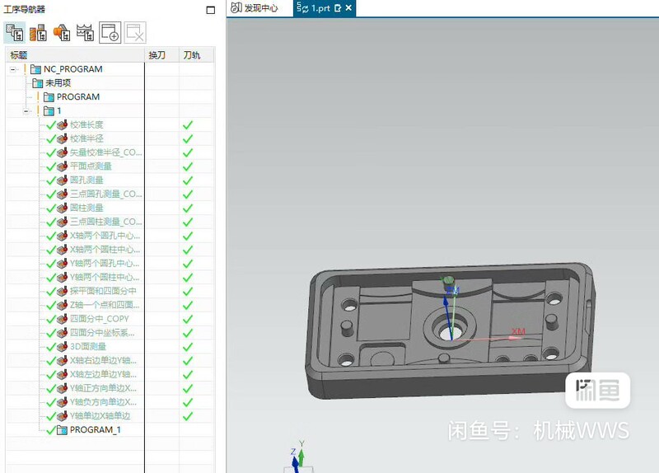The width and height of the screenshot is (659, 473).
Task: Click the 刀轨 column header
Action: pos(197,55)
